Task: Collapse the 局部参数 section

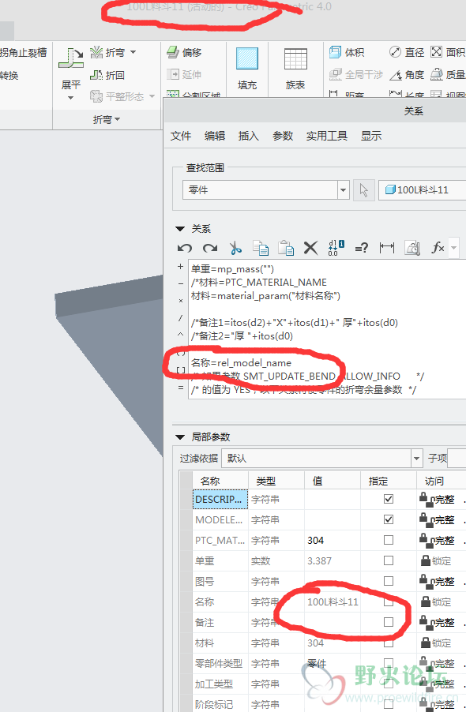Action: pyautogui.click(x=180, y=437)
